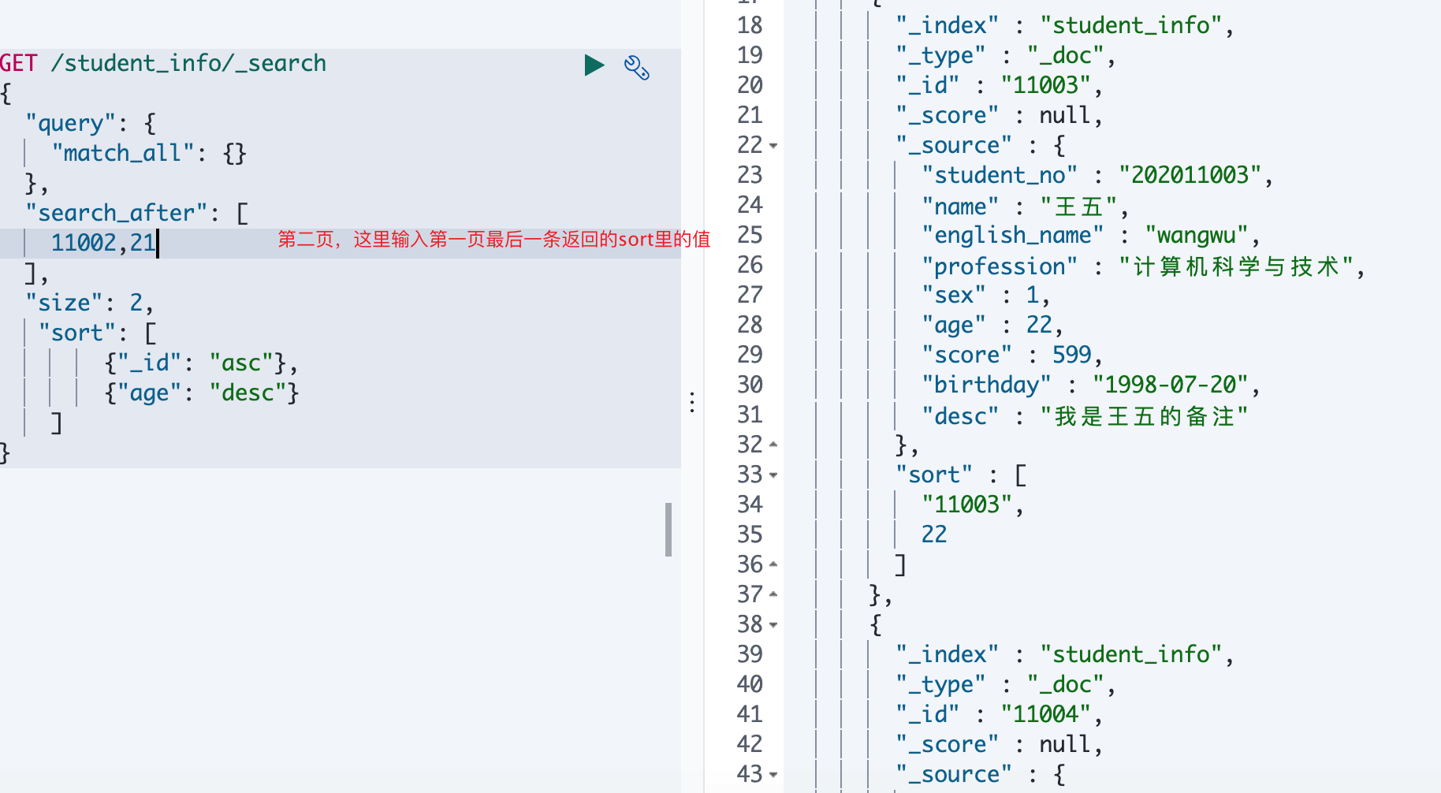Viewport: 1441px width, 793px height.
Task: Click "_type" : "_doc" on line 40
Action: 1006,684
